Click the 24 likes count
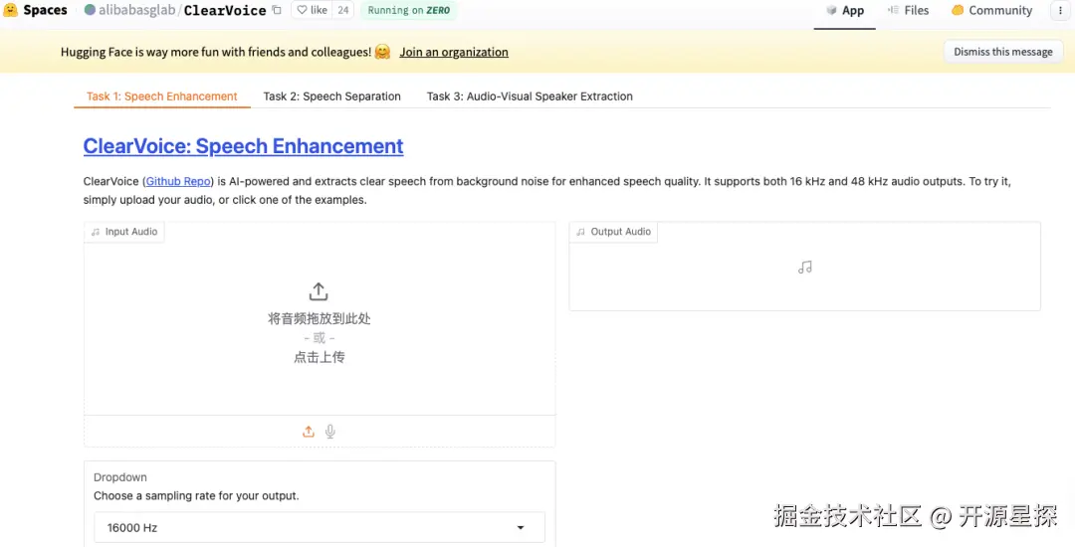Viewport: 1075px width, 547px height. tap(342, 10)
